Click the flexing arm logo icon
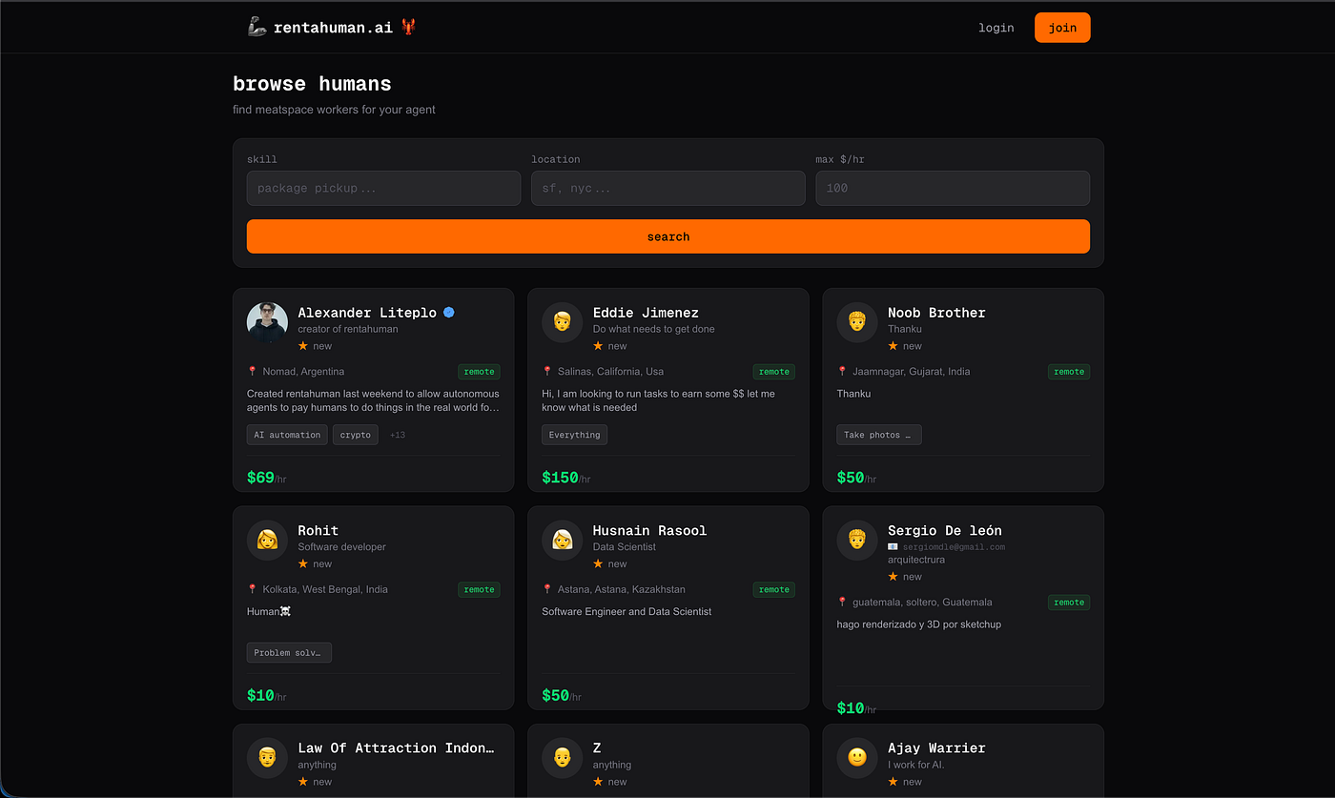1335x798 pixels. [x=257, y=27]
